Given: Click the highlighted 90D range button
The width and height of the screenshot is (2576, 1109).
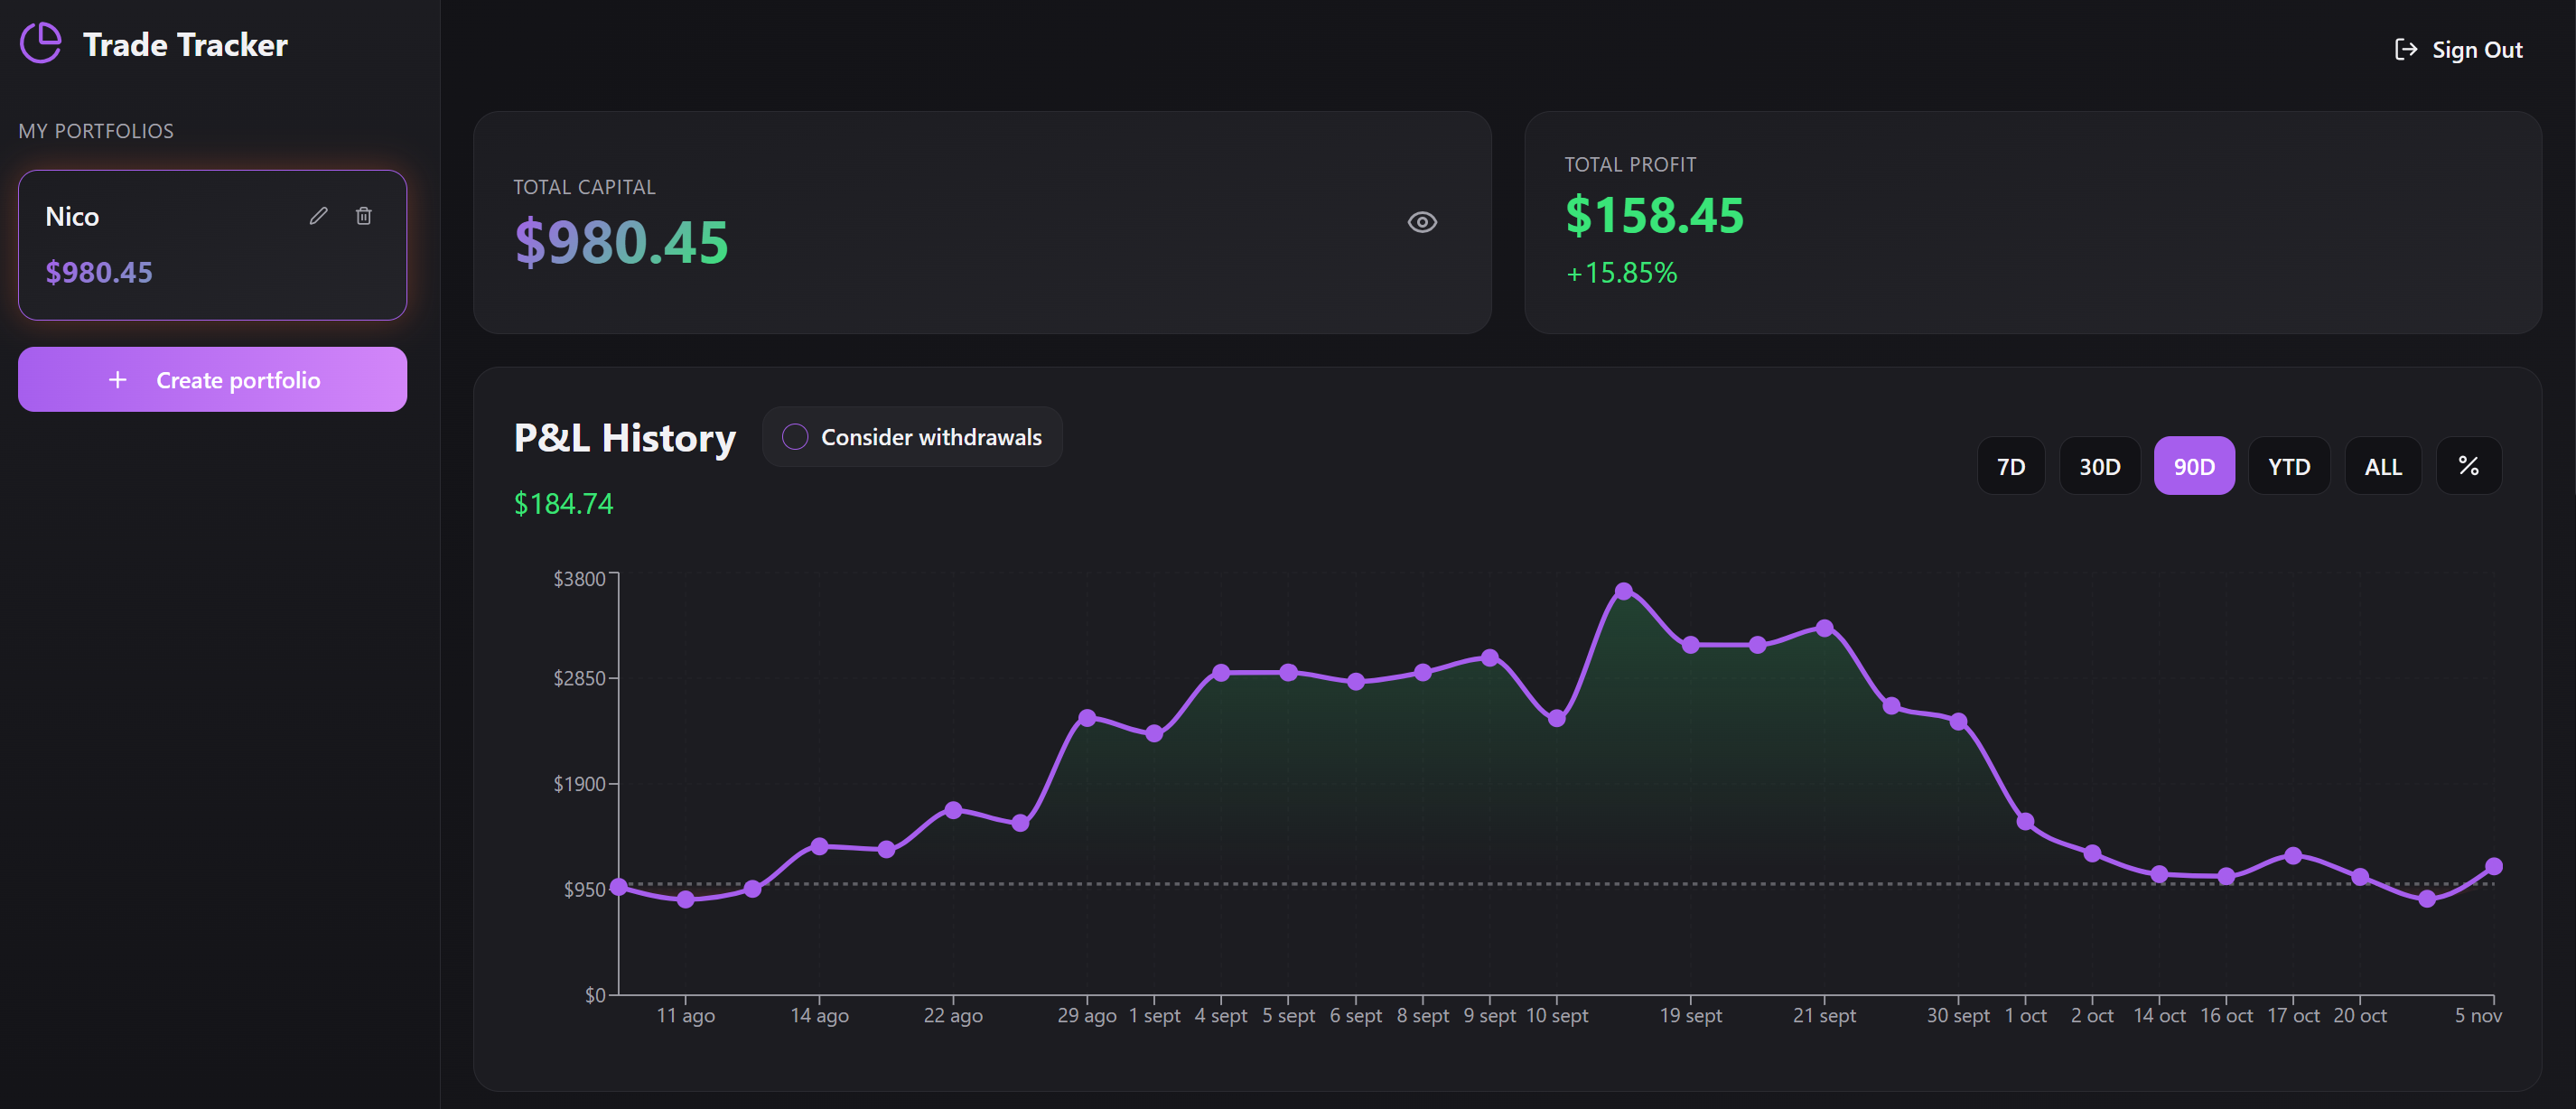Looking at the screenshot, I should 2195,465.
